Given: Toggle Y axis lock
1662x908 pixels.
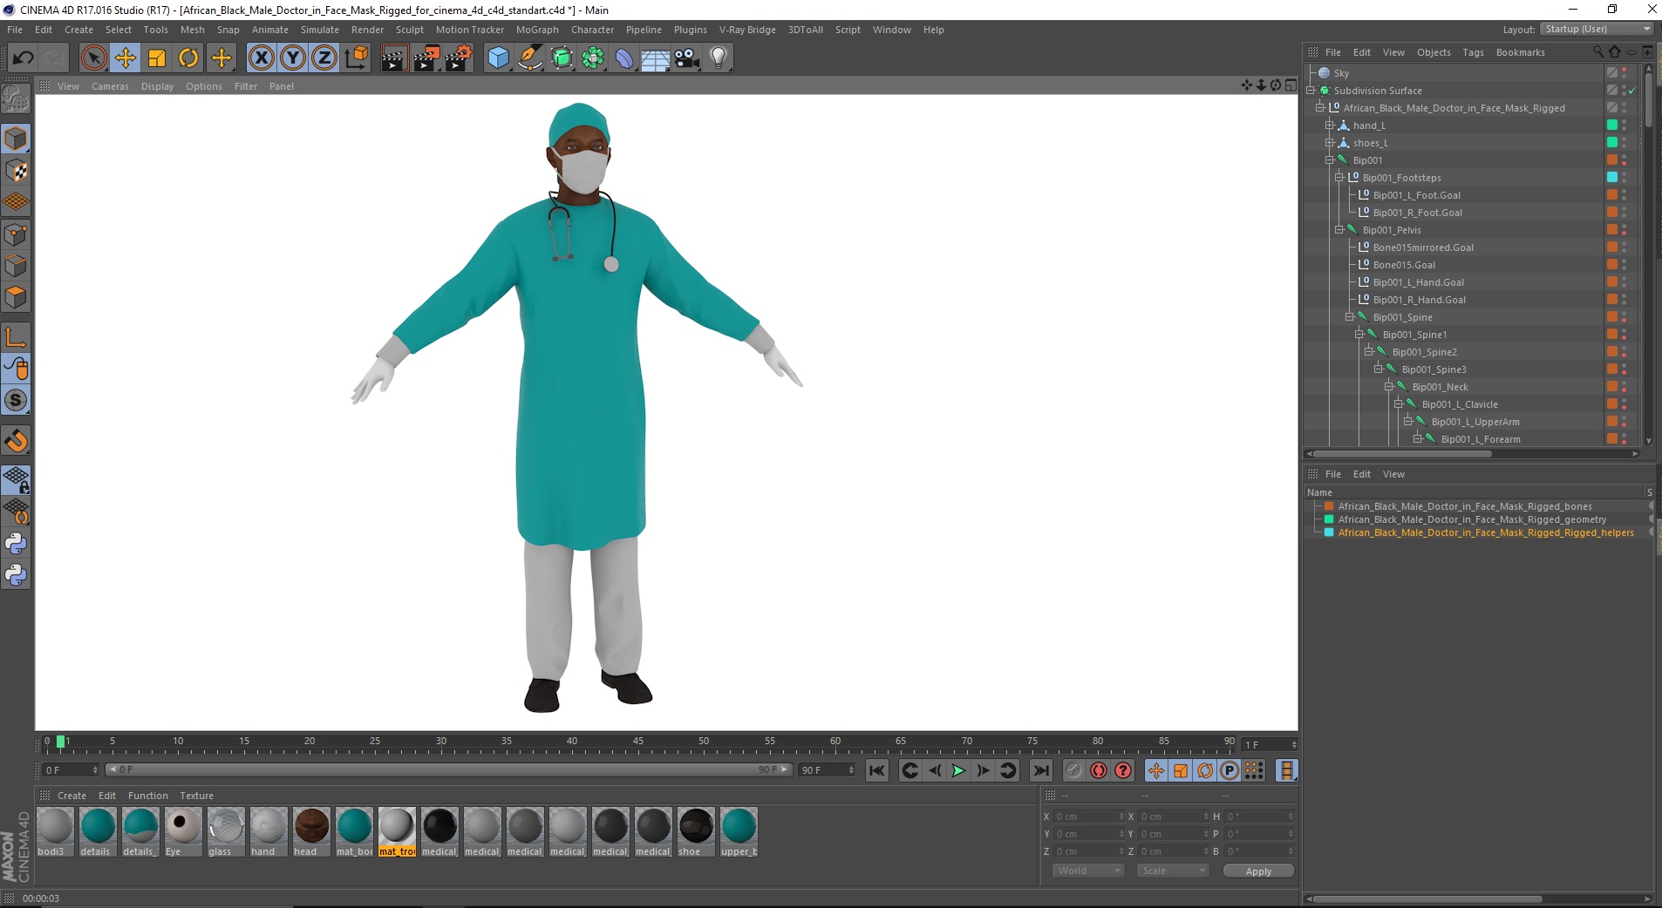Looking at the screenshot, I should tap(293, 58).
